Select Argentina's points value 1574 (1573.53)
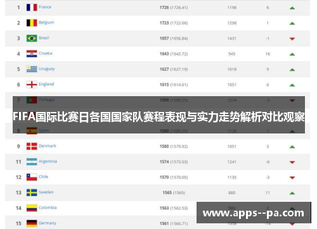Screen dimensions: 317x229 tap(174, 162)
